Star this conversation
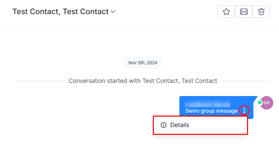Screen dimensions: 279x153 (x=226, y=12)
